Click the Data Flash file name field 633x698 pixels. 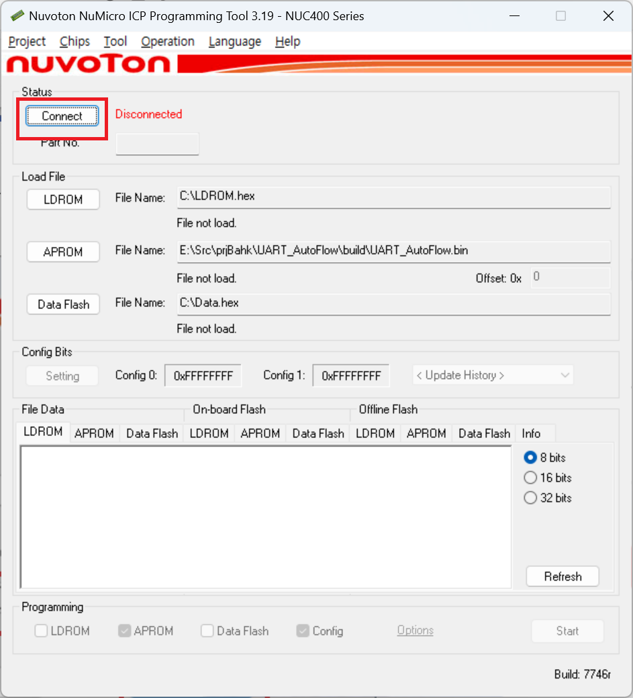pos(393,304)
